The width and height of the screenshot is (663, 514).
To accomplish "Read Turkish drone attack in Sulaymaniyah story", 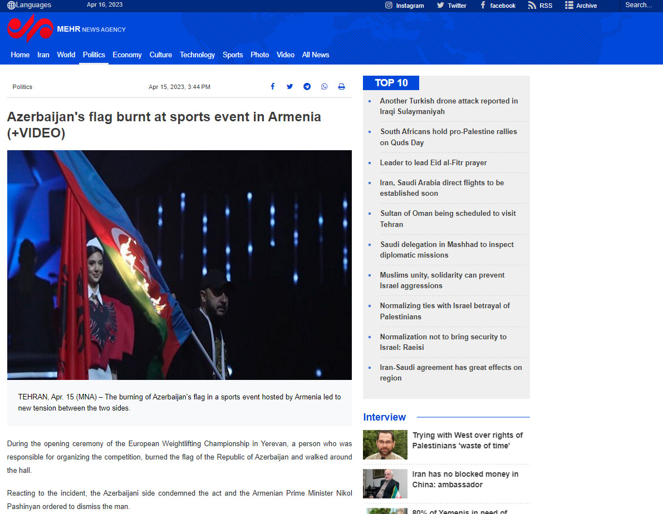I will pyautogui.click(x=449, y=106).
